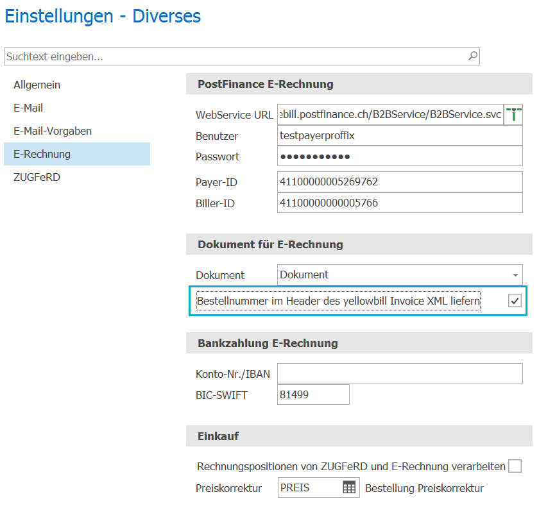Edit the Biller-ID field
Viewport: 539px width, 508px height.
point(400,203)
